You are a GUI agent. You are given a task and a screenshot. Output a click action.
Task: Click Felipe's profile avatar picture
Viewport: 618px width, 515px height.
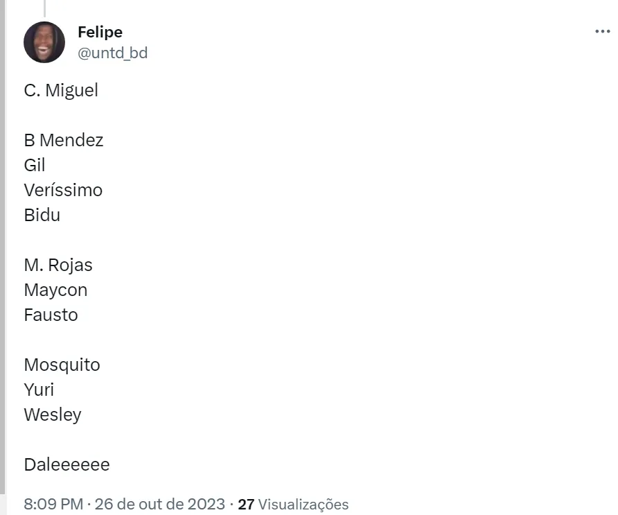tap(44, 42)
